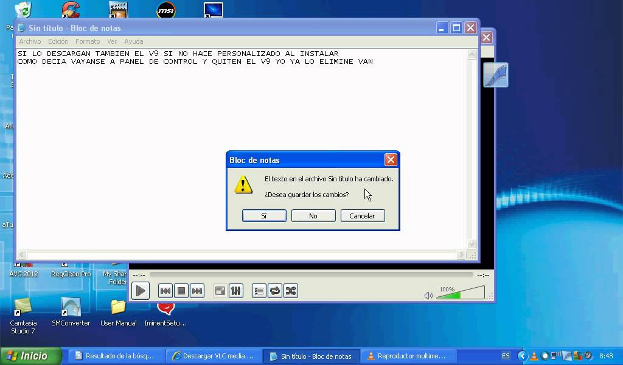Mute VLC audio via speaker icon
This screenshot has height=365, width=623.
pyautogui.click(x=428, y=296)
